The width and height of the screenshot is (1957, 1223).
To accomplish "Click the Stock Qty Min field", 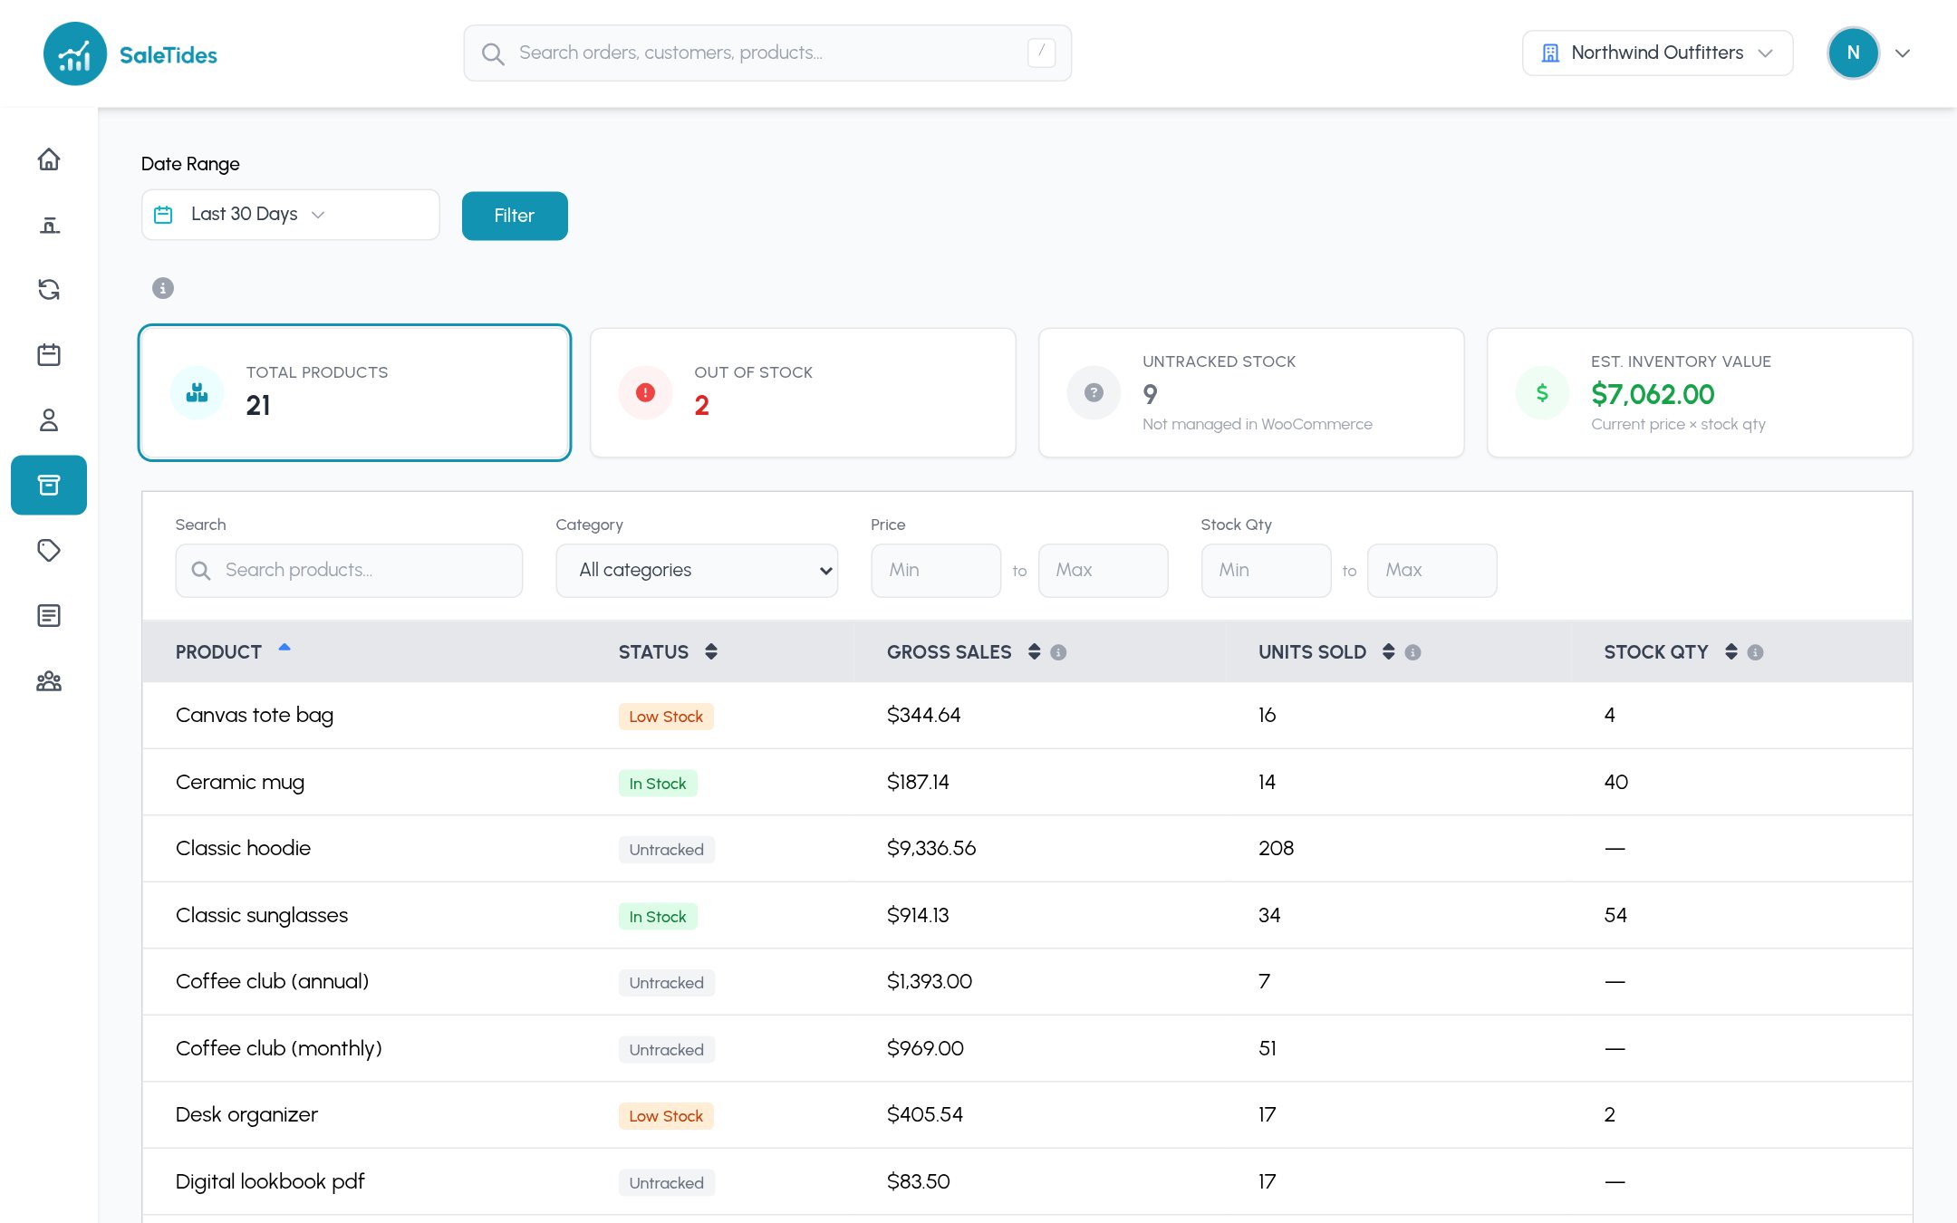I will pos(1266,571).
